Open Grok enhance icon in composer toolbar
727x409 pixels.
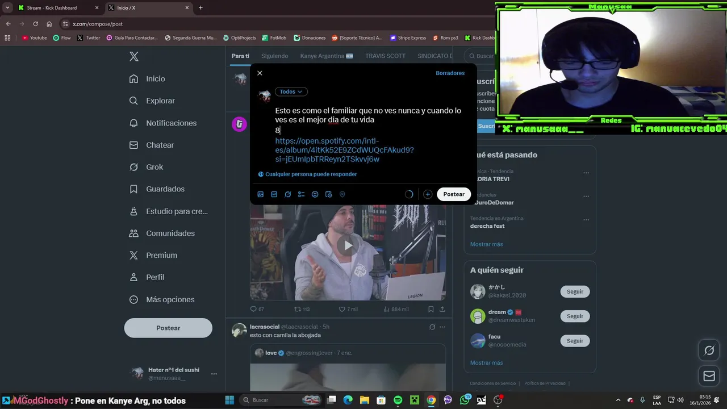pos(288,194)
